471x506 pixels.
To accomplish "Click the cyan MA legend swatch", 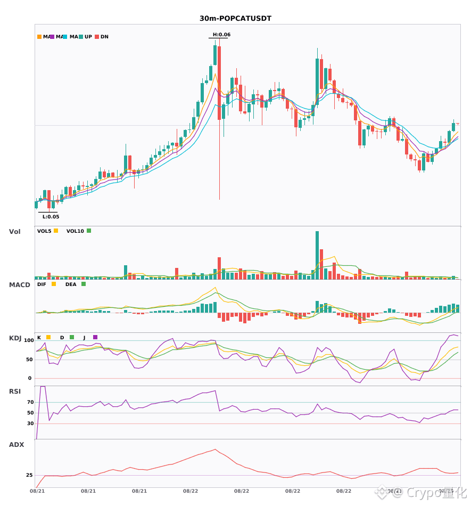I will (65, 37).
